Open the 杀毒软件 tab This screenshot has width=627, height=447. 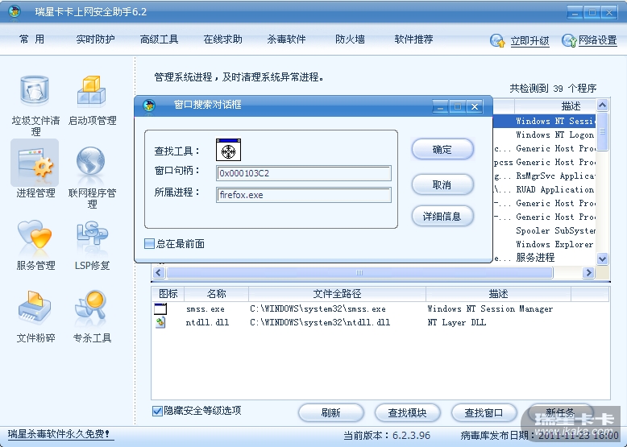pyautogui.click(x=286, y=39)
